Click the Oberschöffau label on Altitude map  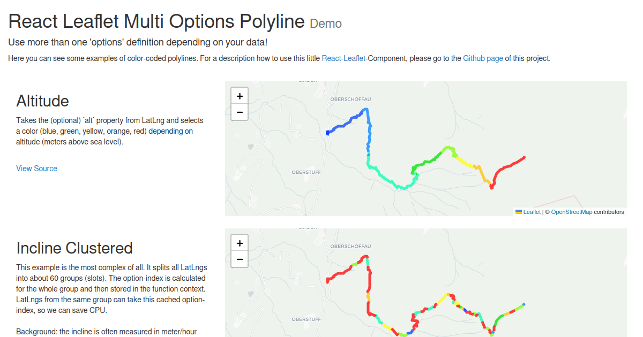coord(350,99)
